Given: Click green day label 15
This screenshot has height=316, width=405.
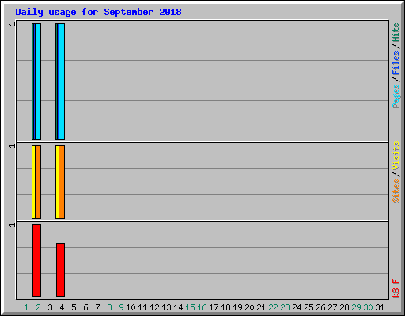Looking at the screenshot, I should (x=190, y=307).
